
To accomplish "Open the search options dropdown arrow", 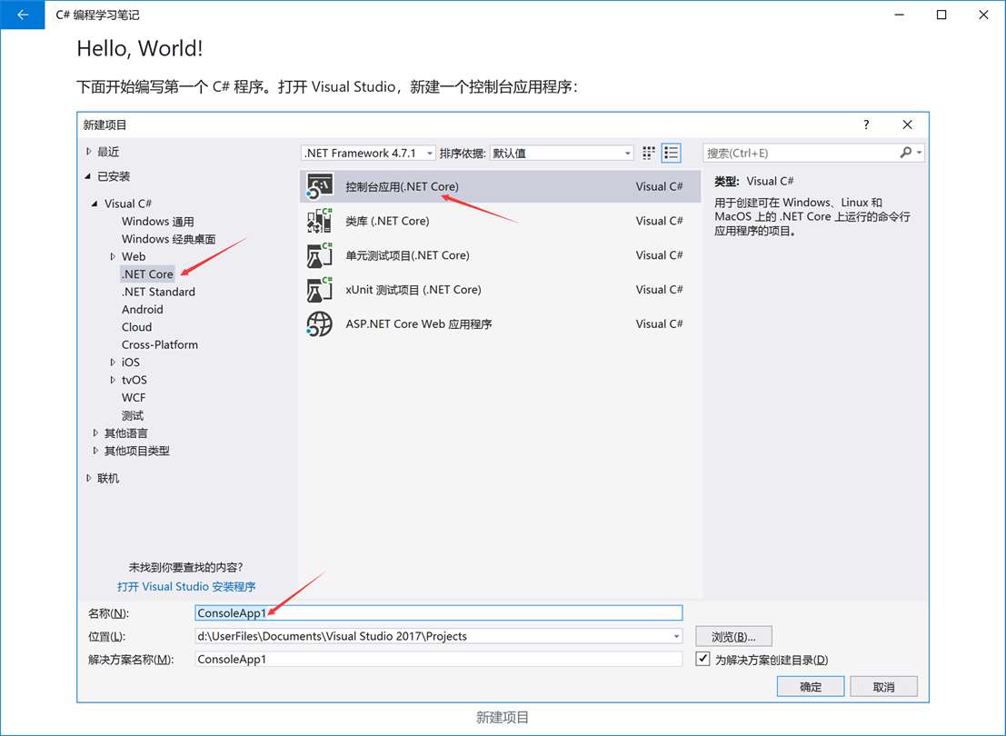I will (920, 153).
